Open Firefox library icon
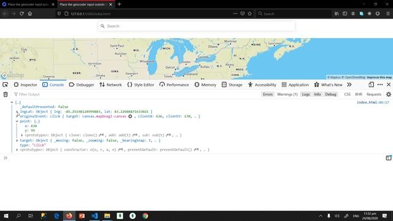The width and height of the screenshot is (393, 221). [x=337, y=14]
